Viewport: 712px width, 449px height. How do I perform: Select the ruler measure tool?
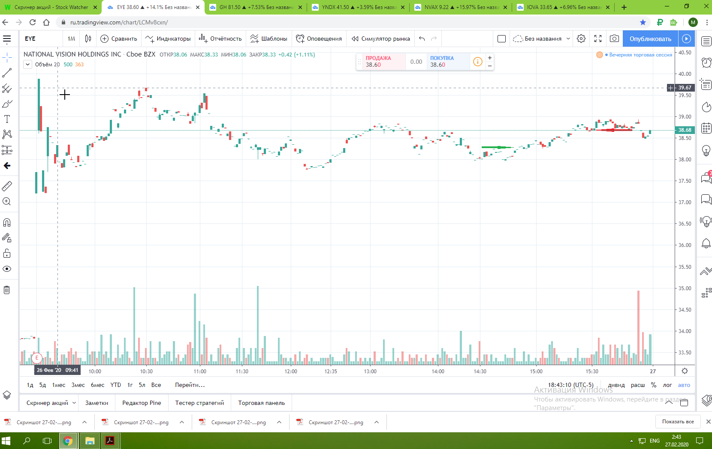(x=7, y=186)
